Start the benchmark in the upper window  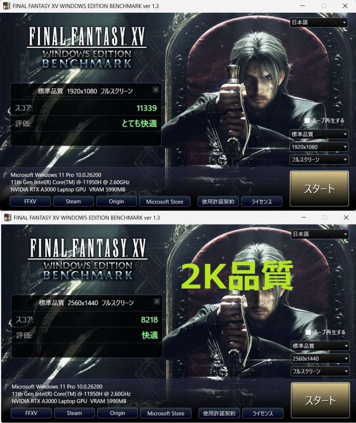pyautogui.click(x=319, y=189)
